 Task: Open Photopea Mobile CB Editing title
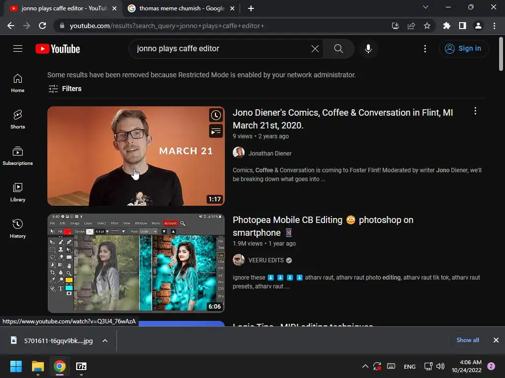point(323,226)
